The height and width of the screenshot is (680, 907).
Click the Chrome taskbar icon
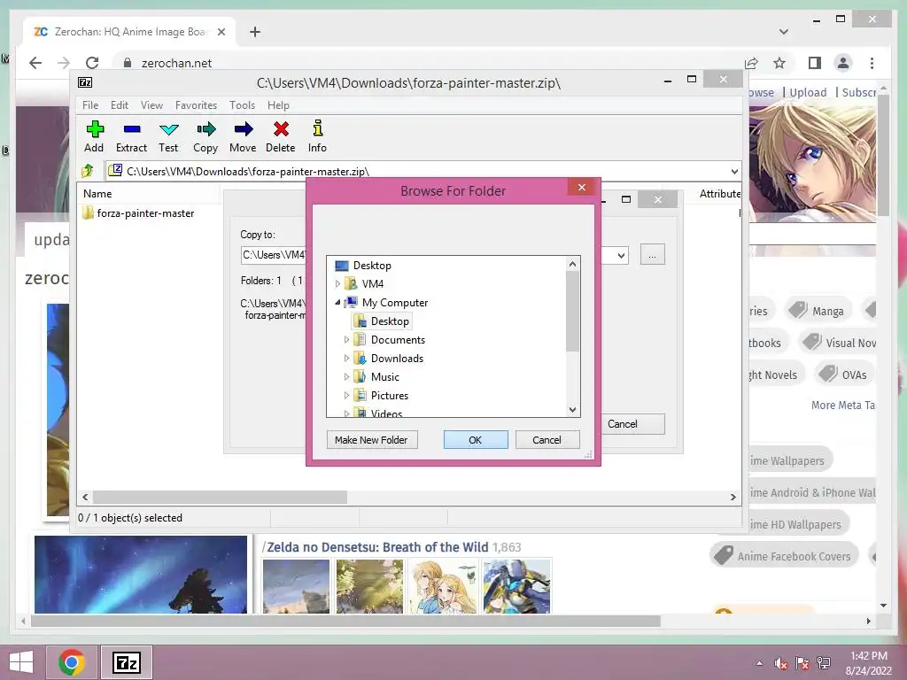pyautogui.click(x=72, y=662)
